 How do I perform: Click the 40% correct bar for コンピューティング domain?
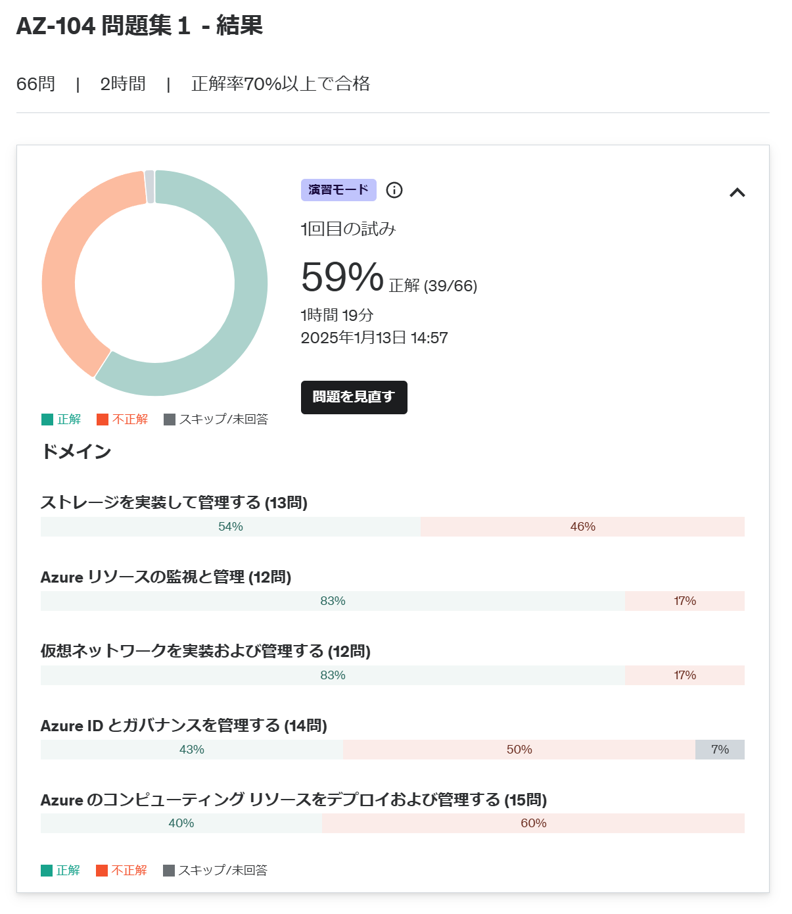click(181, 823)
